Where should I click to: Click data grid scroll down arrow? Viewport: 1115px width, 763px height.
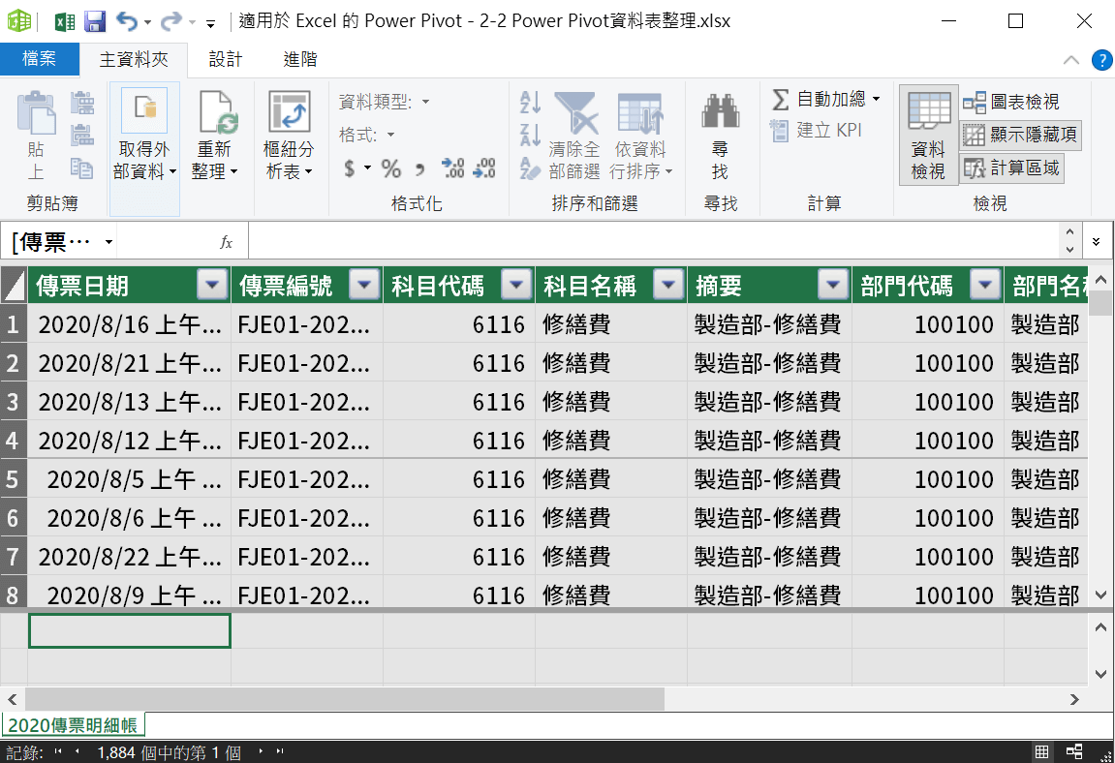coord(1100,595)
